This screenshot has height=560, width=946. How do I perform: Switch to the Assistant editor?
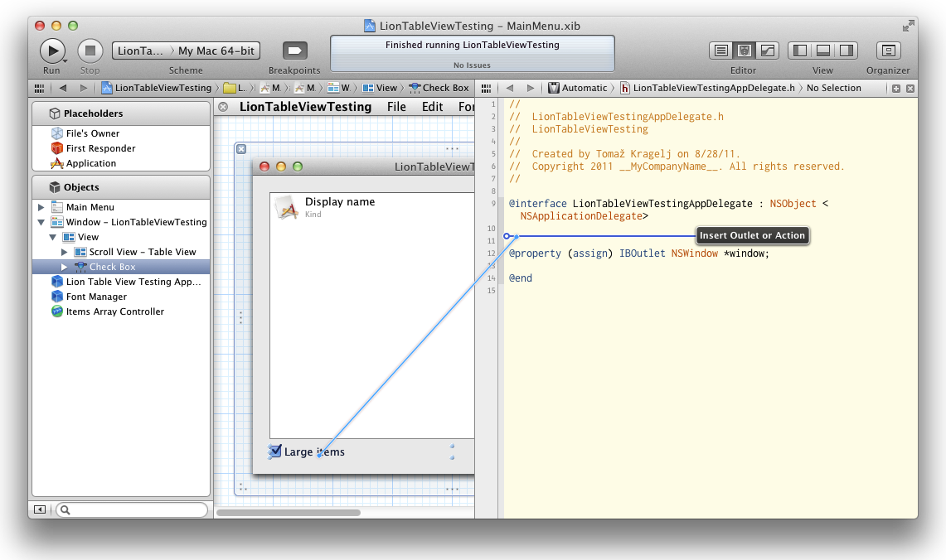coord(744,51)
